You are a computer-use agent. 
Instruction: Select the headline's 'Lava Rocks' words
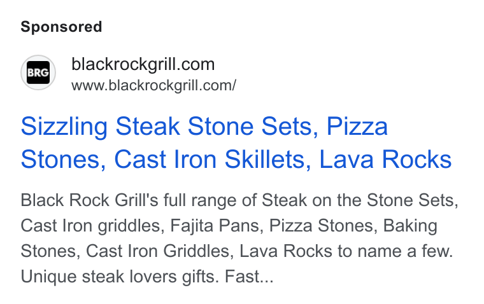[385, 160]
